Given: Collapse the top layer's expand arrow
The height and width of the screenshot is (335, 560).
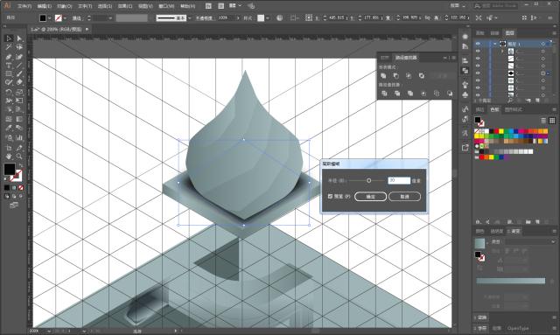Looking at the screenshot, I should pyautogui.click(x=495, y=44).
